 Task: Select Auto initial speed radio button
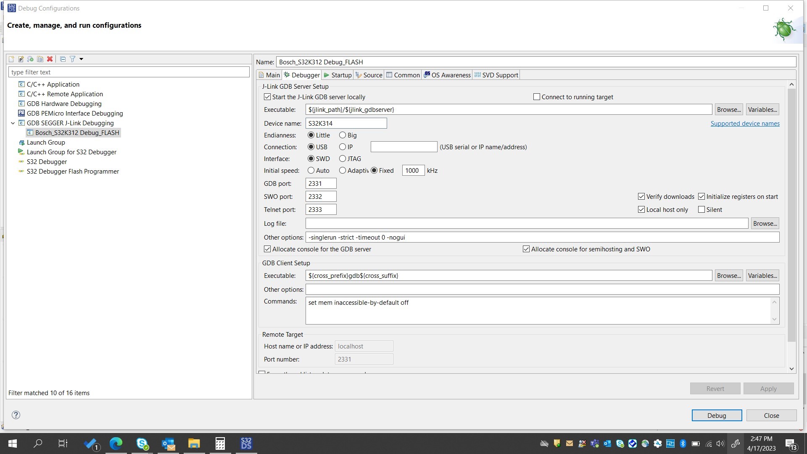(311, 170)
